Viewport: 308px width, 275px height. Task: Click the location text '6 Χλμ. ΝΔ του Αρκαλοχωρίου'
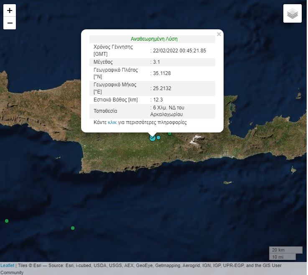coord(168,111)
